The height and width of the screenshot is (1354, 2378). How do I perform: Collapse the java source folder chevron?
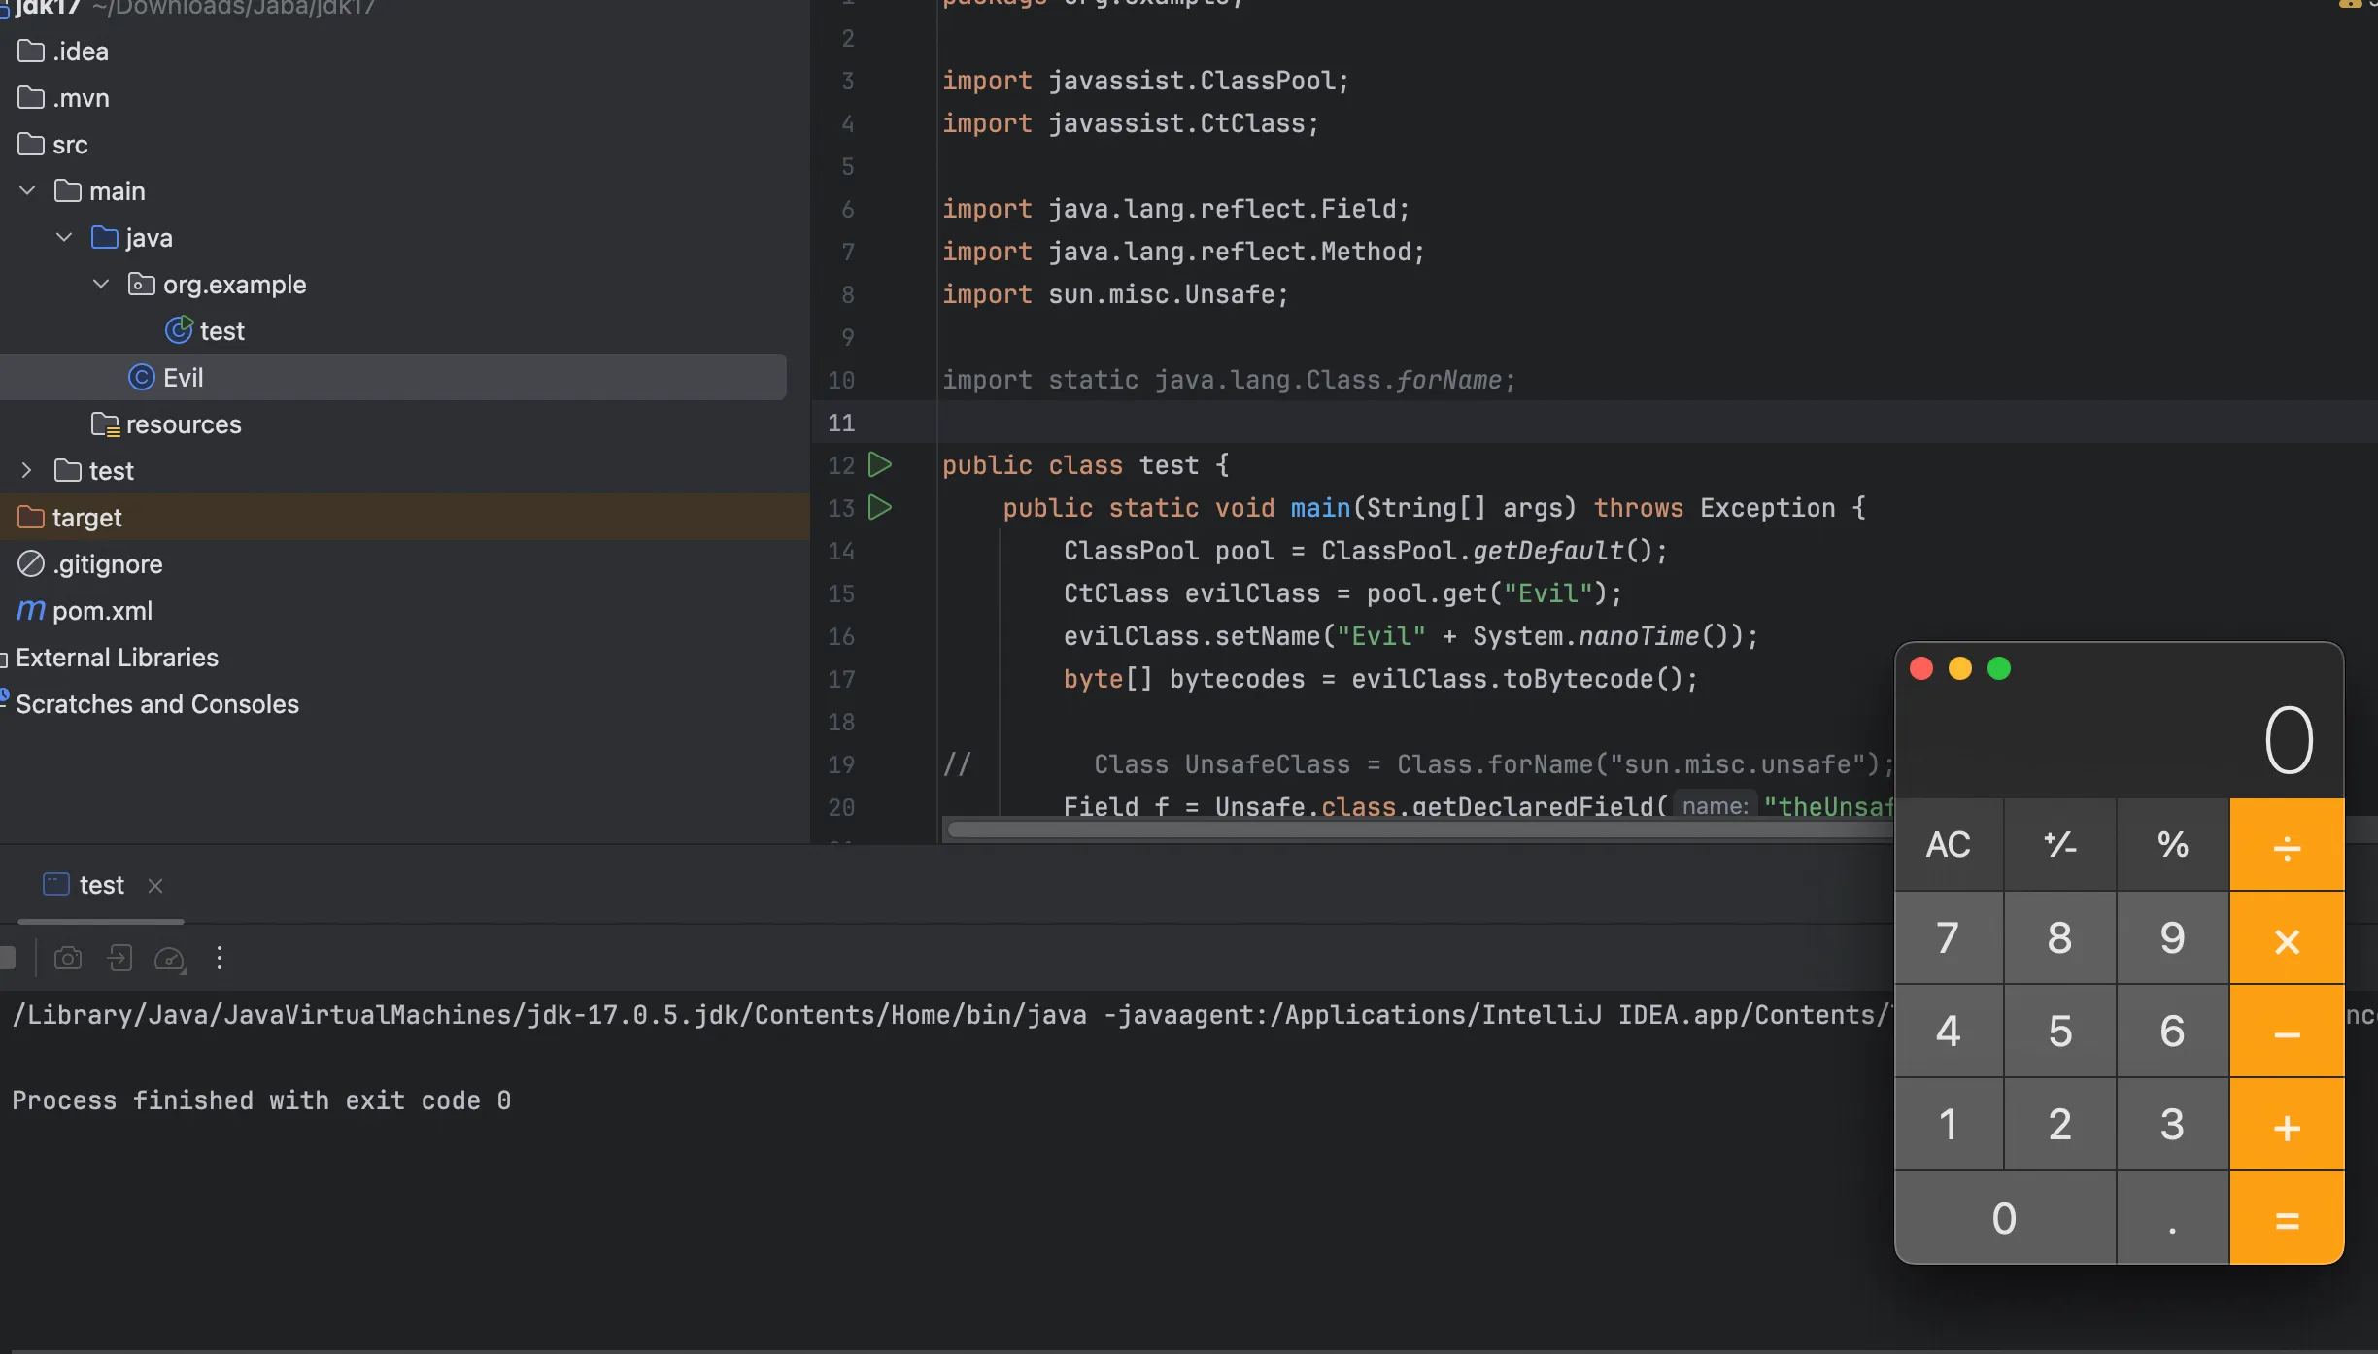tap(64, 238)
